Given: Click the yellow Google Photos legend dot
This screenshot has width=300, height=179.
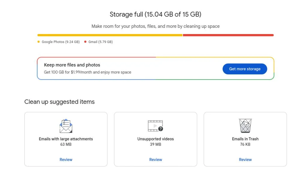Looking at the screenshot, I should (x=38, y=42).
